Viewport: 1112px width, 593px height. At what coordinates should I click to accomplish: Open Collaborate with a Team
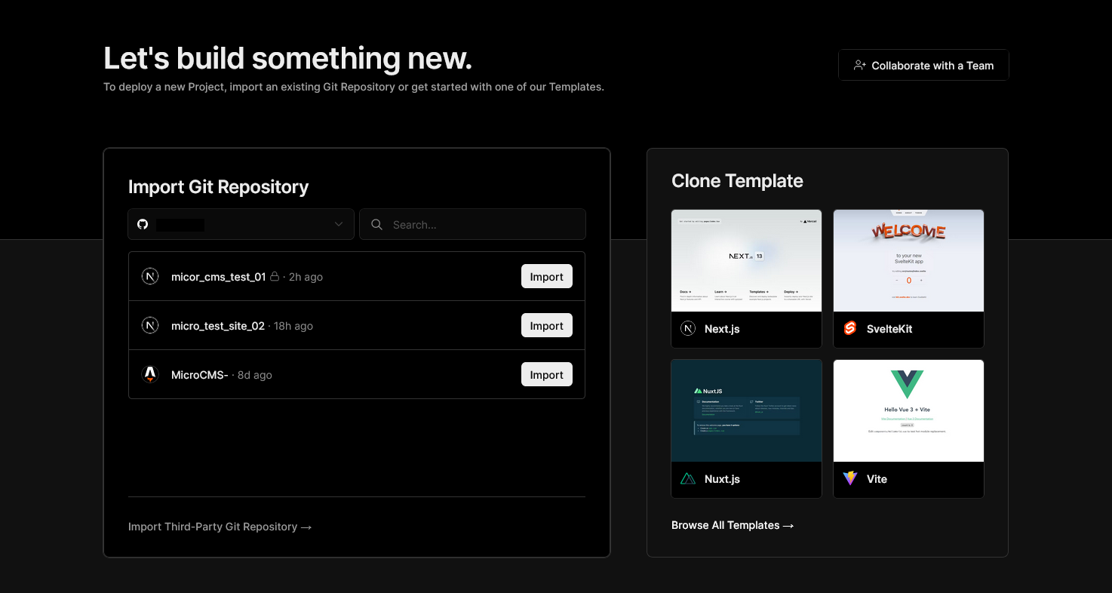coord(923,66)
